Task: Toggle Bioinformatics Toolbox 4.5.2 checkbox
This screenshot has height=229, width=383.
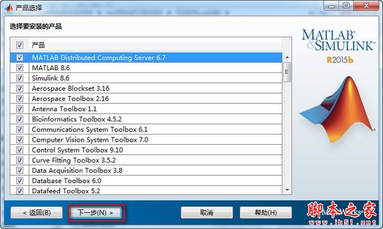Action: tap(20, 119)
